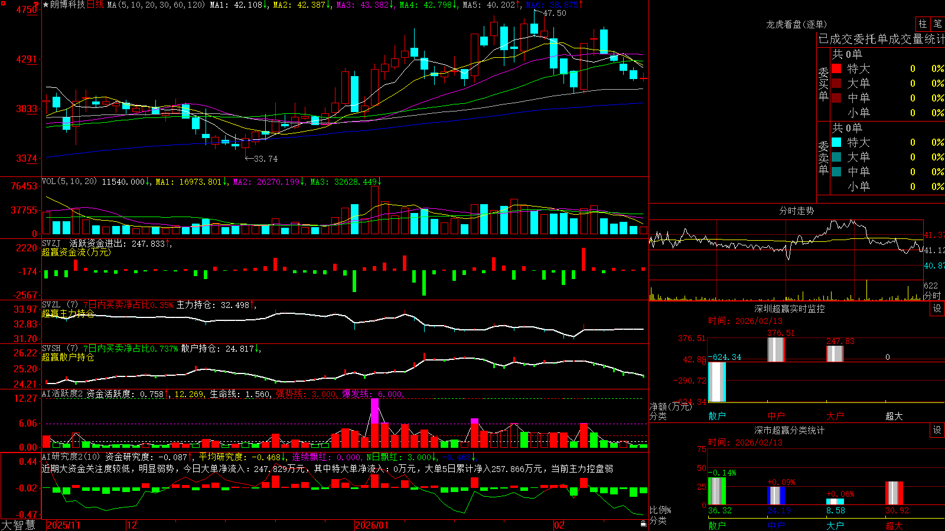Click the VOL(5,10,20) indicator label
This screenshot has height=531, width=945.
click(69, 182)
